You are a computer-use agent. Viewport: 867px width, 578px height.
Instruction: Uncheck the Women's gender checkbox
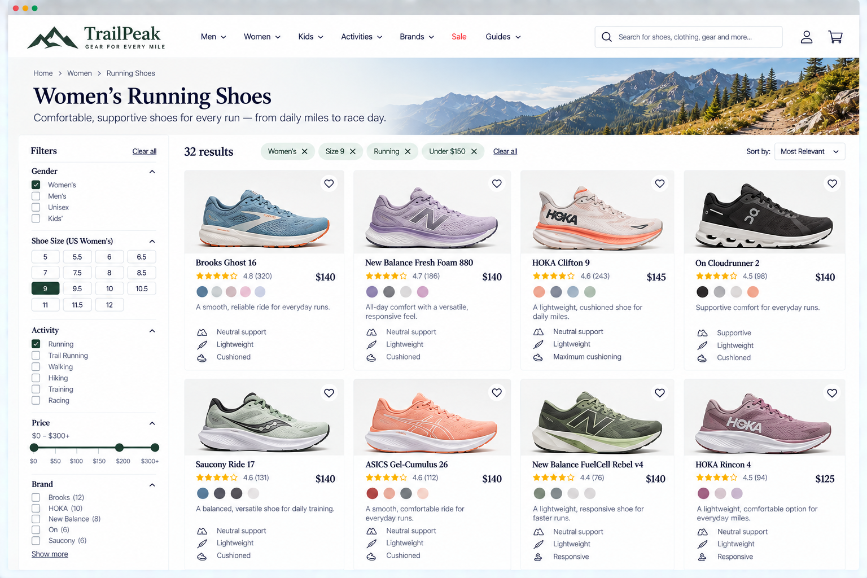pos(36,185)
